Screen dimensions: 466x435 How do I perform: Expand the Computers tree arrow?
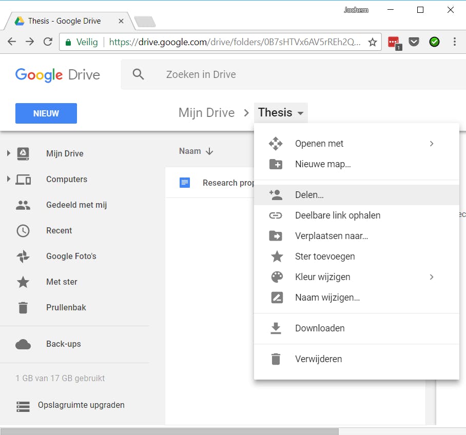pos(9,179)
